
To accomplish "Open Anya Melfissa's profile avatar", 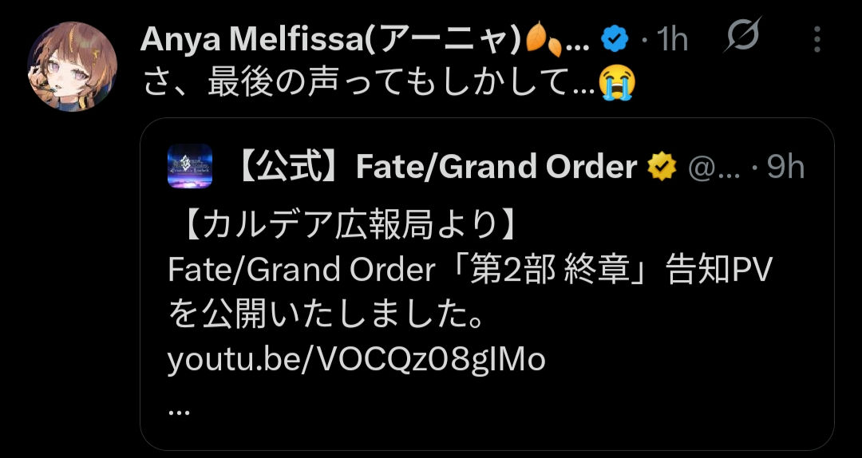I will (x=72, y=66).
